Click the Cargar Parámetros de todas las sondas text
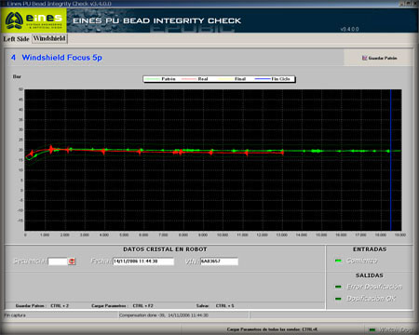This screenshot has width=419, height=335. [272, 329]
